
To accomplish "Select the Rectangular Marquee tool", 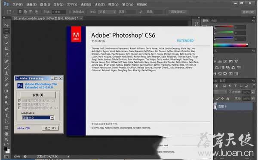I will coord(6,31).
